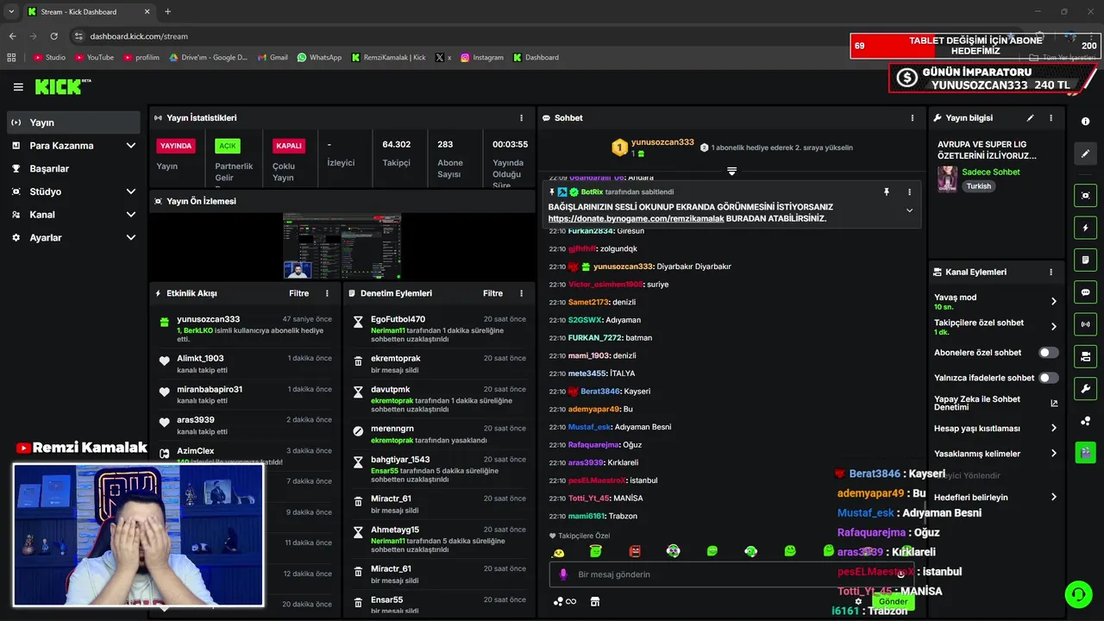
Task: Select Yayın in the sidebar
Action: (73, 122)
